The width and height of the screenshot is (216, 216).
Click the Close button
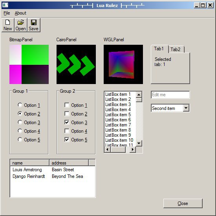183,203
